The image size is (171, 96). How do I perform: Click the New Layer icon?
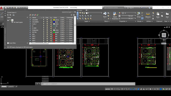30,15
